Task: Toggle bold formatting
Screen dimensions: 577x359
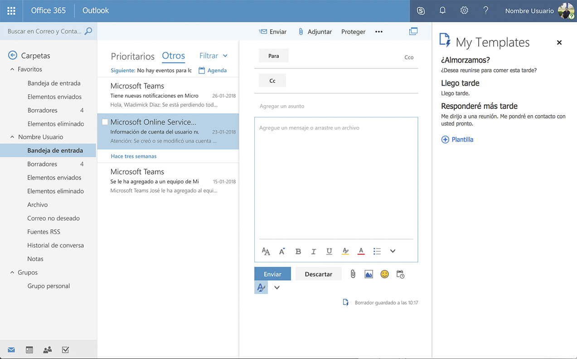Action: pos(298,251)
